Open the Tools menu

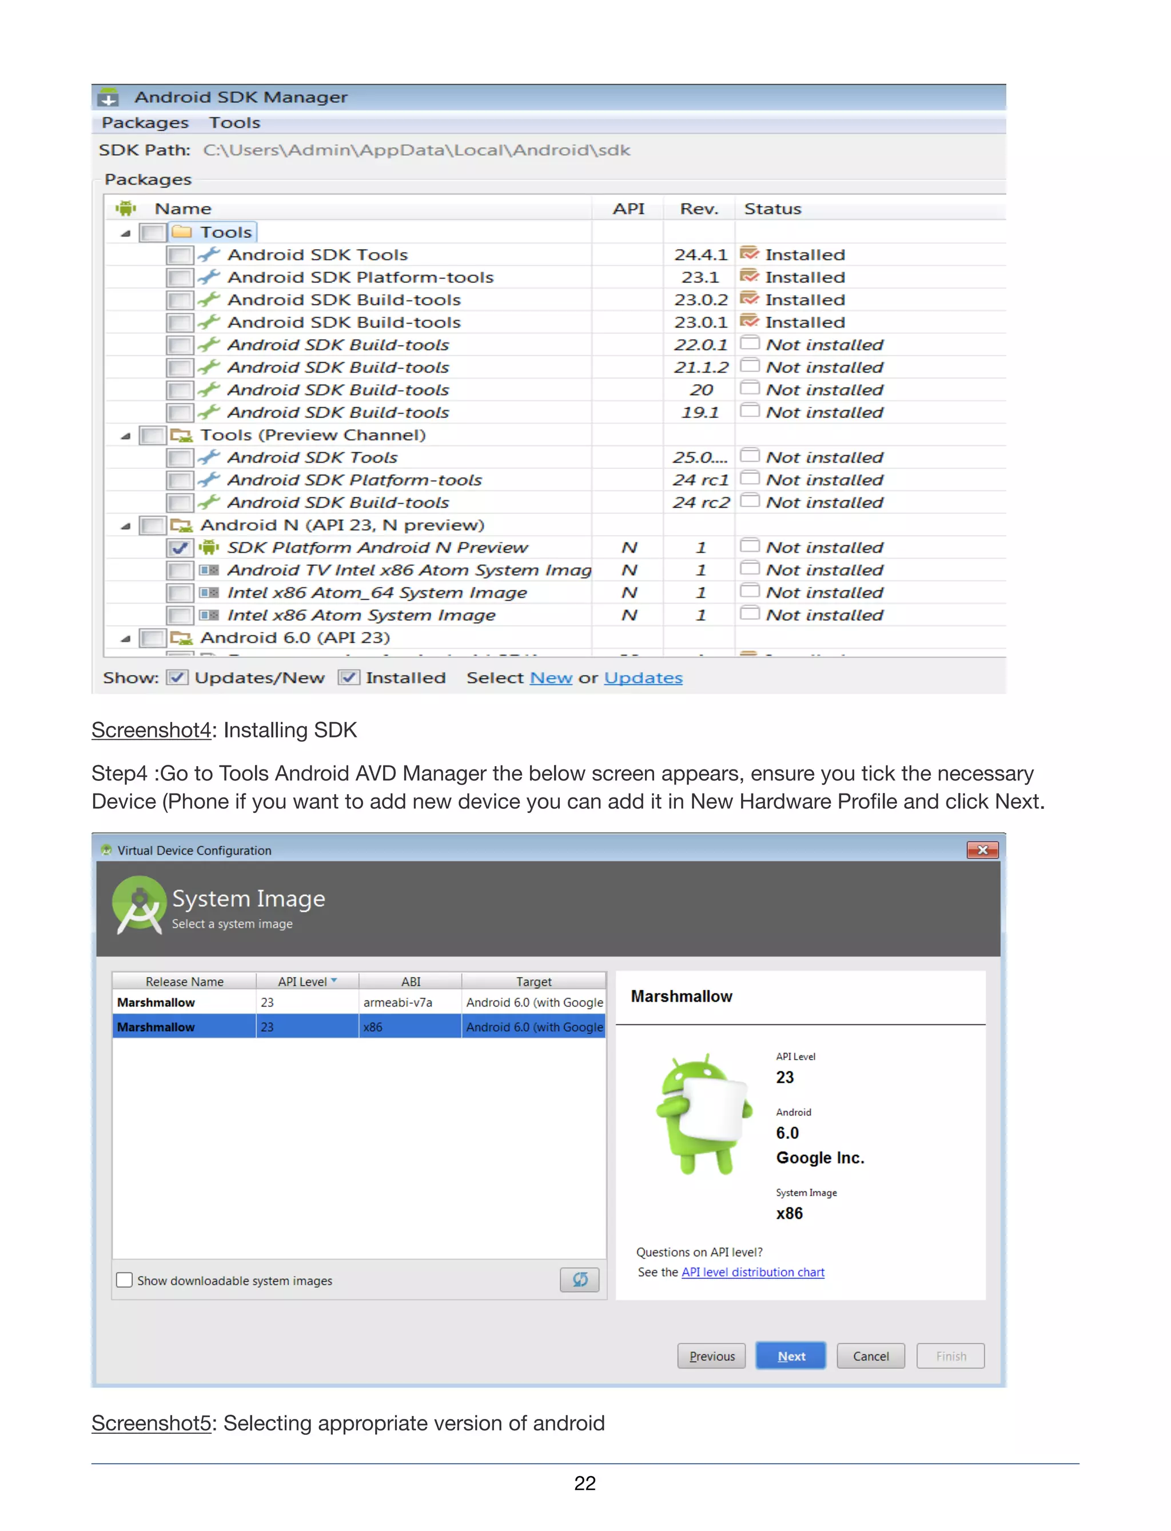tap(234, 123)
